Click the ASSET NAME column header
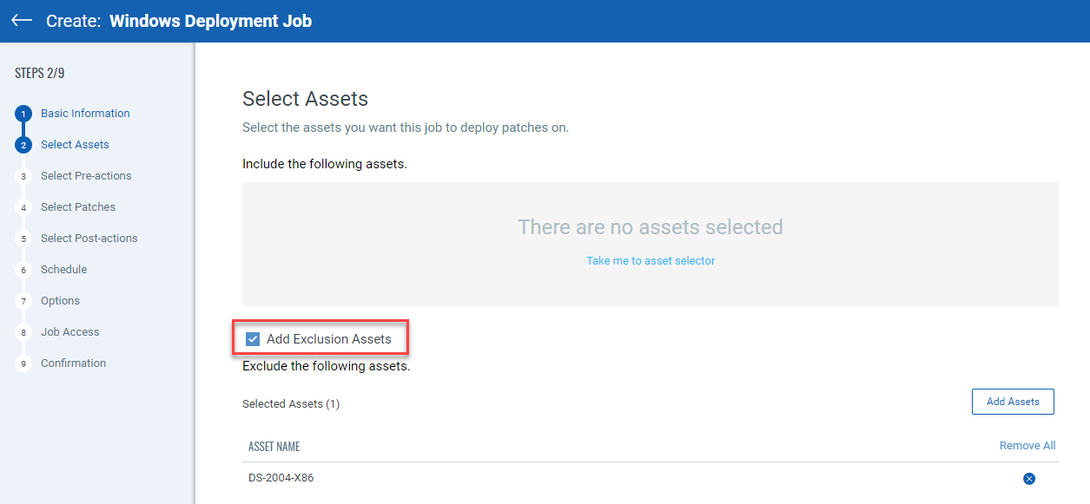The image size is (1090, 504). point(274,447)
